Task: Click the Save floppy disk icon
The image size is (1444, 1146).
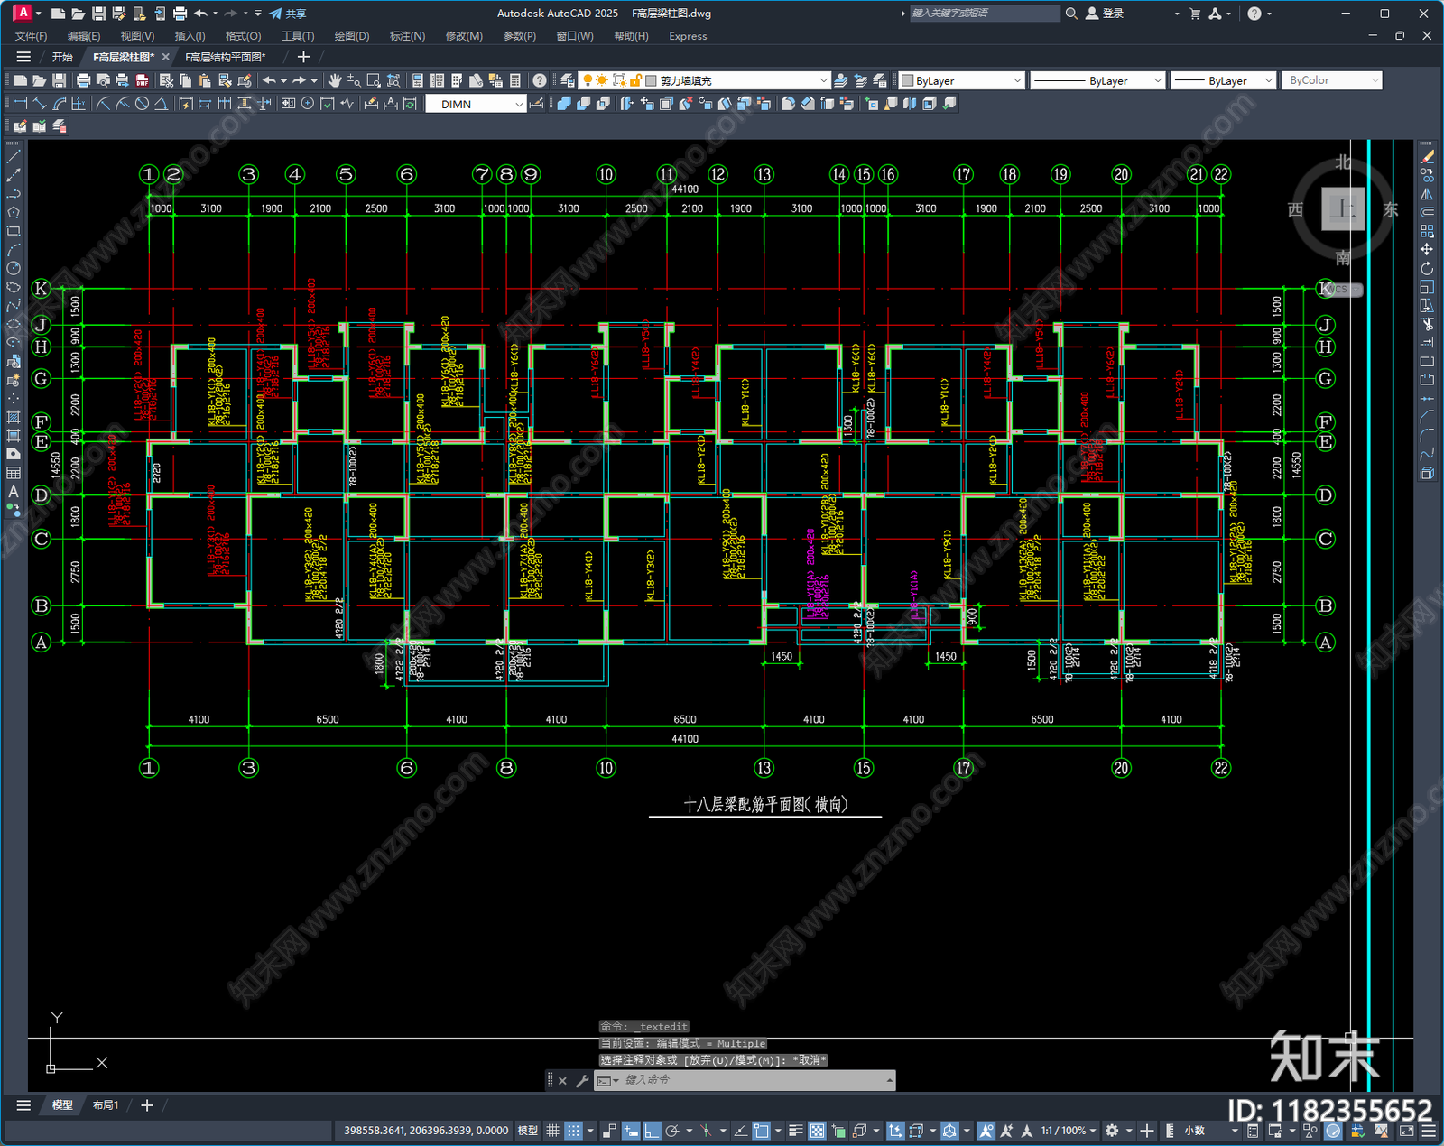Action: [x=59, y=80]
